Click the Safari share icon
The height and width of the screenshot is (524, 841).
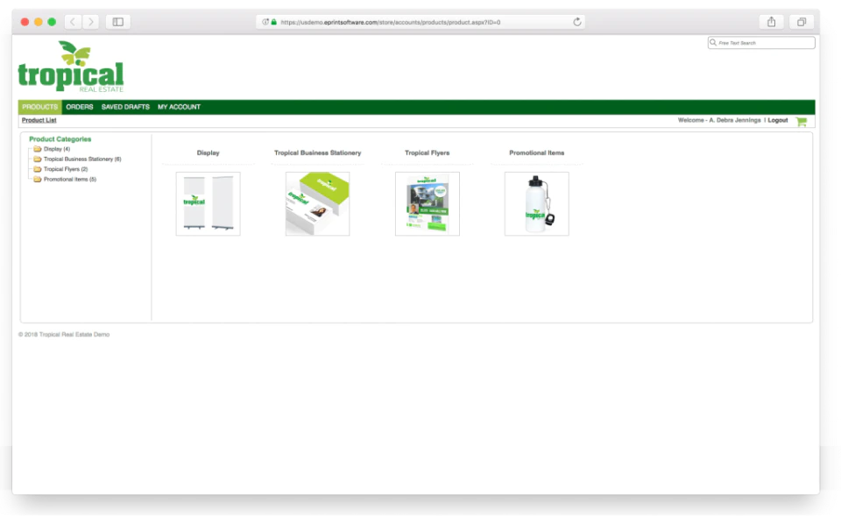pyautogui.click(x=771, y=22)
